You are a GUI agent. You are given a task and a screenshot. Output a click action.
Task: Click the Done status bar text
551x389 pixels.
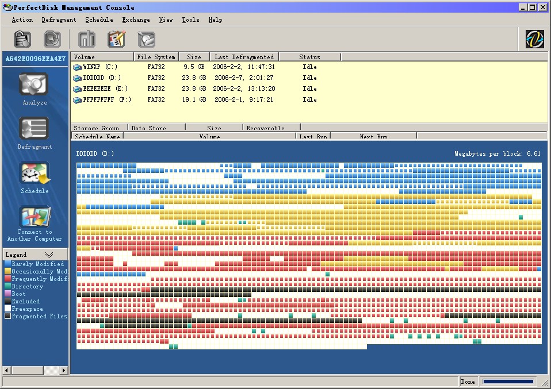tap(468, 382)
